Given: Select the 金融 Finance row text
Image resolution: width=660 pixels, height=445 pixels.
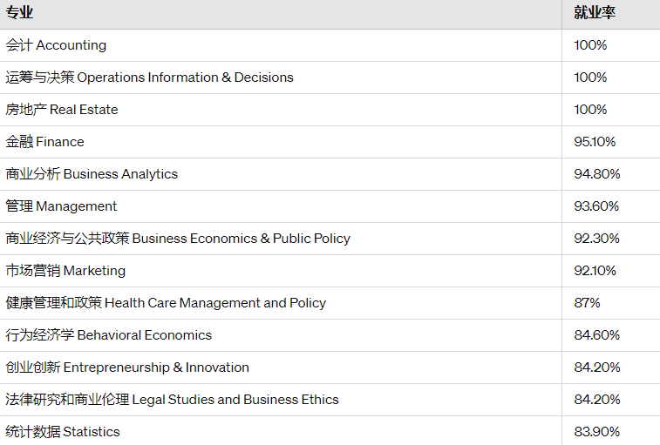Looking at the screenshot, I should (45, 142).
